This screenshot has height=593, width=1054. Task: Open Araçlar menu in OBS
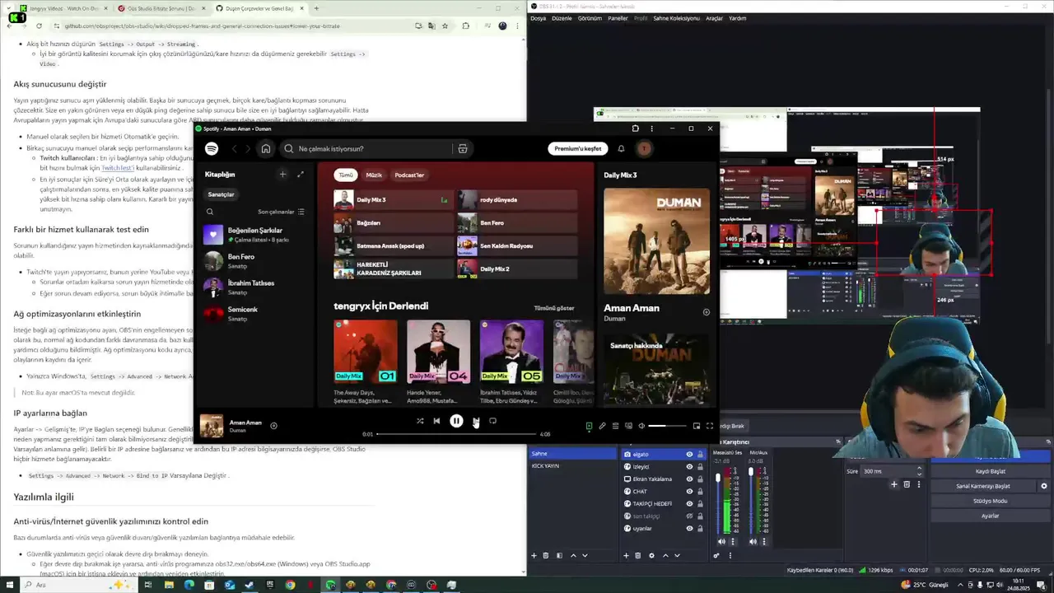714,18
